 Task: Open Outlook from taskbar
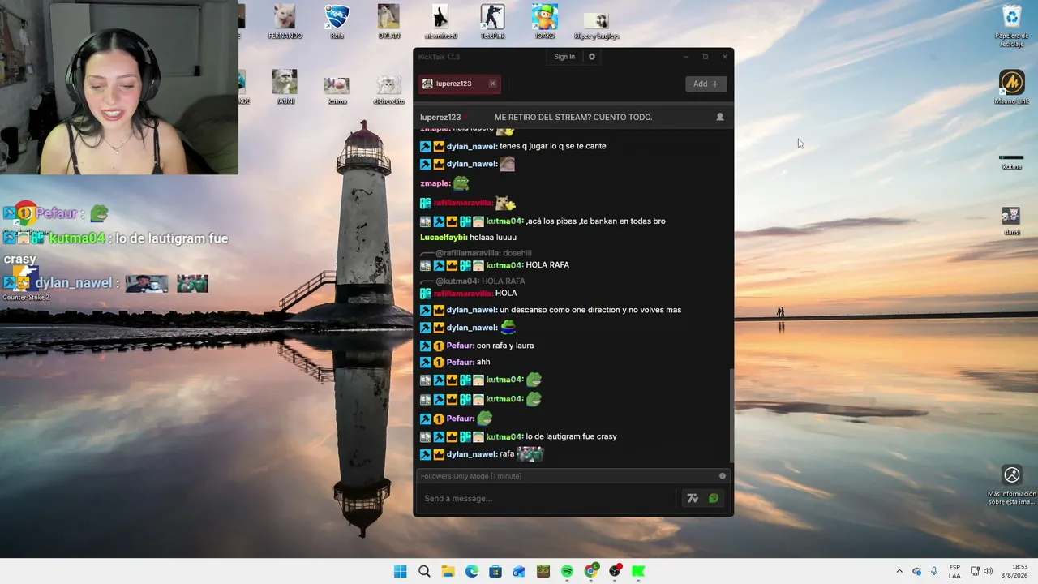[x=519, y=571]
